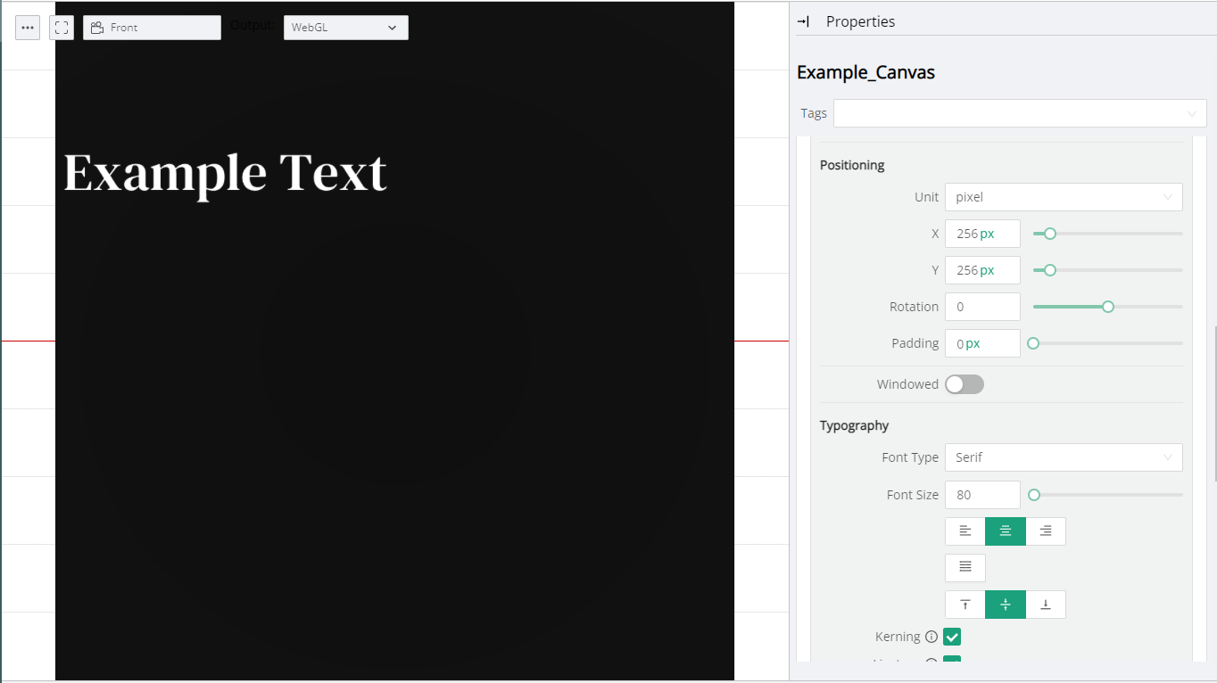The image size is (1217, 683).
Task: Adjust the Font Size slider handle
Action: 1034,495
